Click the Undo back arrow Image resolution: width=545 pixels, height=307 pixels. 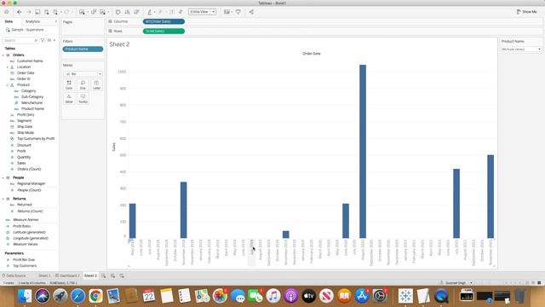(x=20, y=12)
